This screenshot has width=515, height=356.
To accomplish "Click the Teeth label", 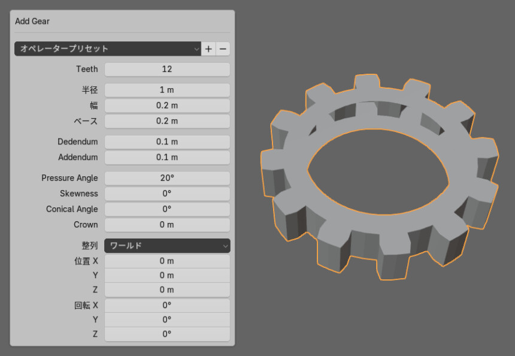I will pyautogui.click(x=87, y=69).
